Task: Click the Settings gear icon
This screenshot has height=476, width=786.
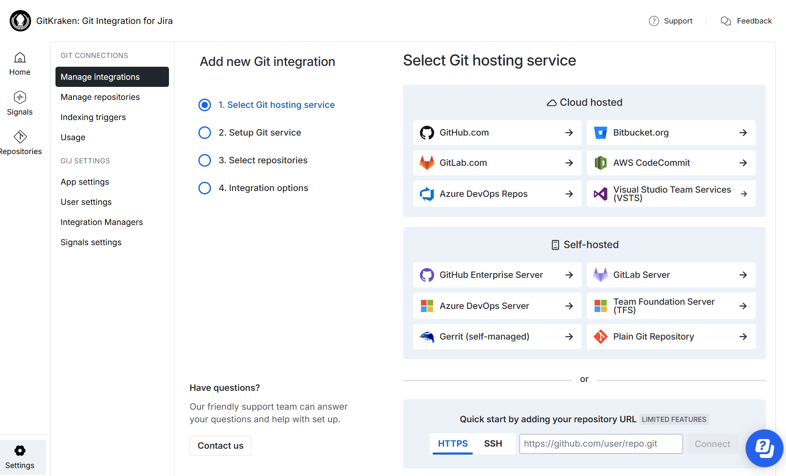Action: coord(20,451)
